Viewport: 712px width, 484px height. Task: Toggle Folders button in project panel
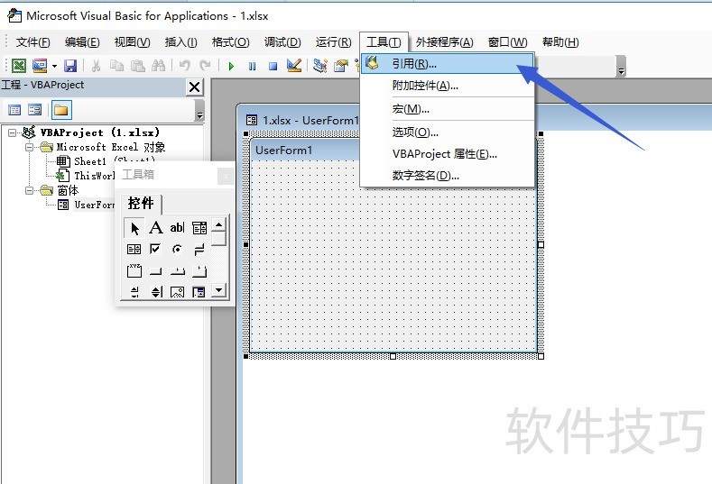coord(60,110)
